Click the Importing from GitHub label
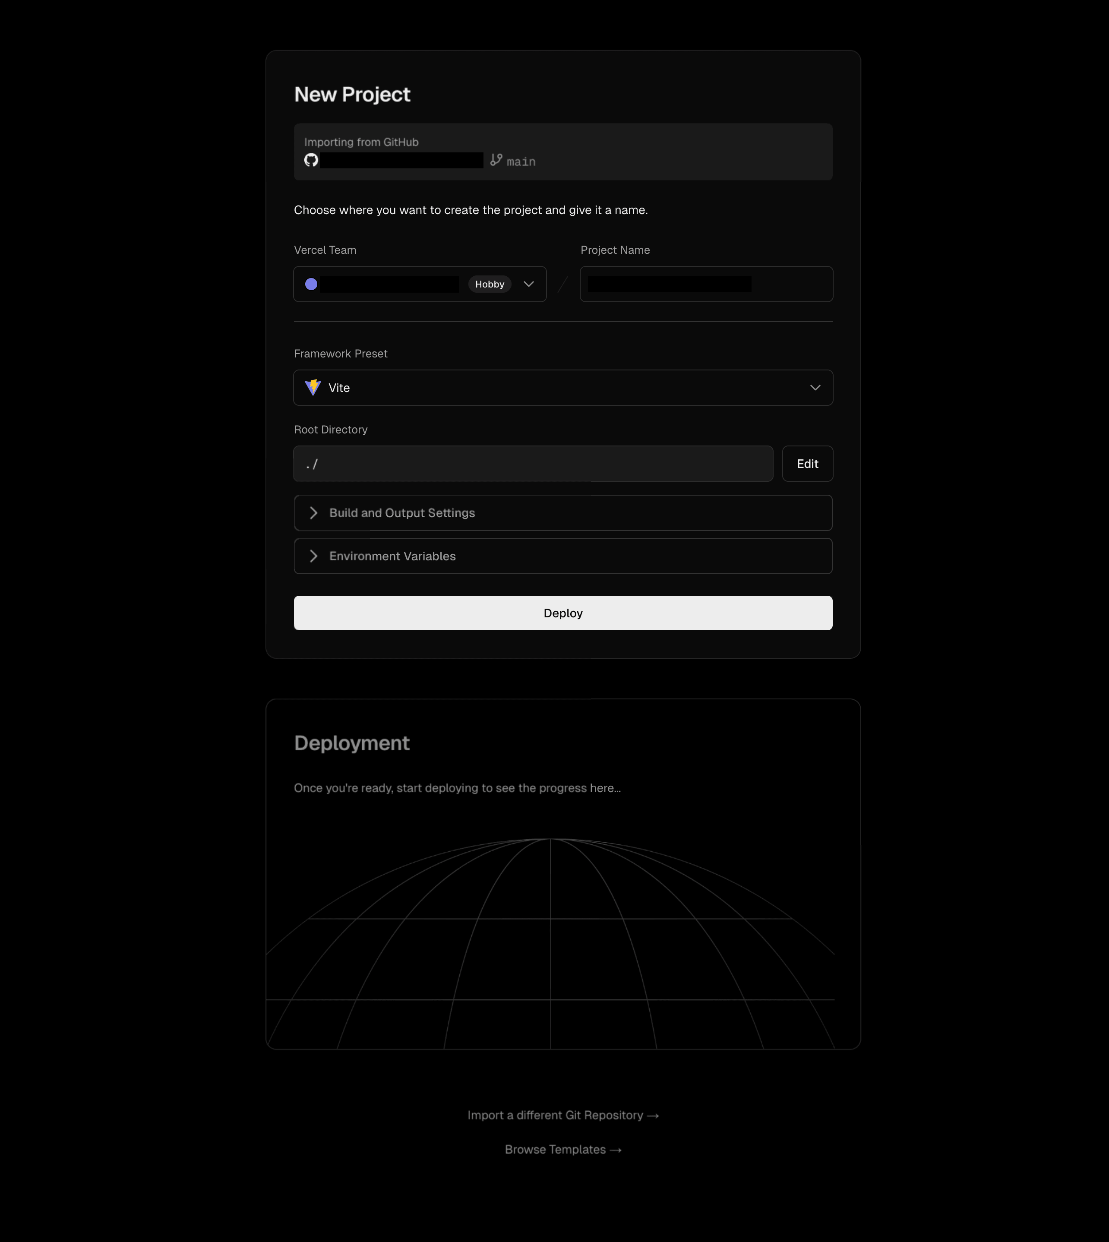Viewport: 1109px width, 1242px height. tap(361, 142)
